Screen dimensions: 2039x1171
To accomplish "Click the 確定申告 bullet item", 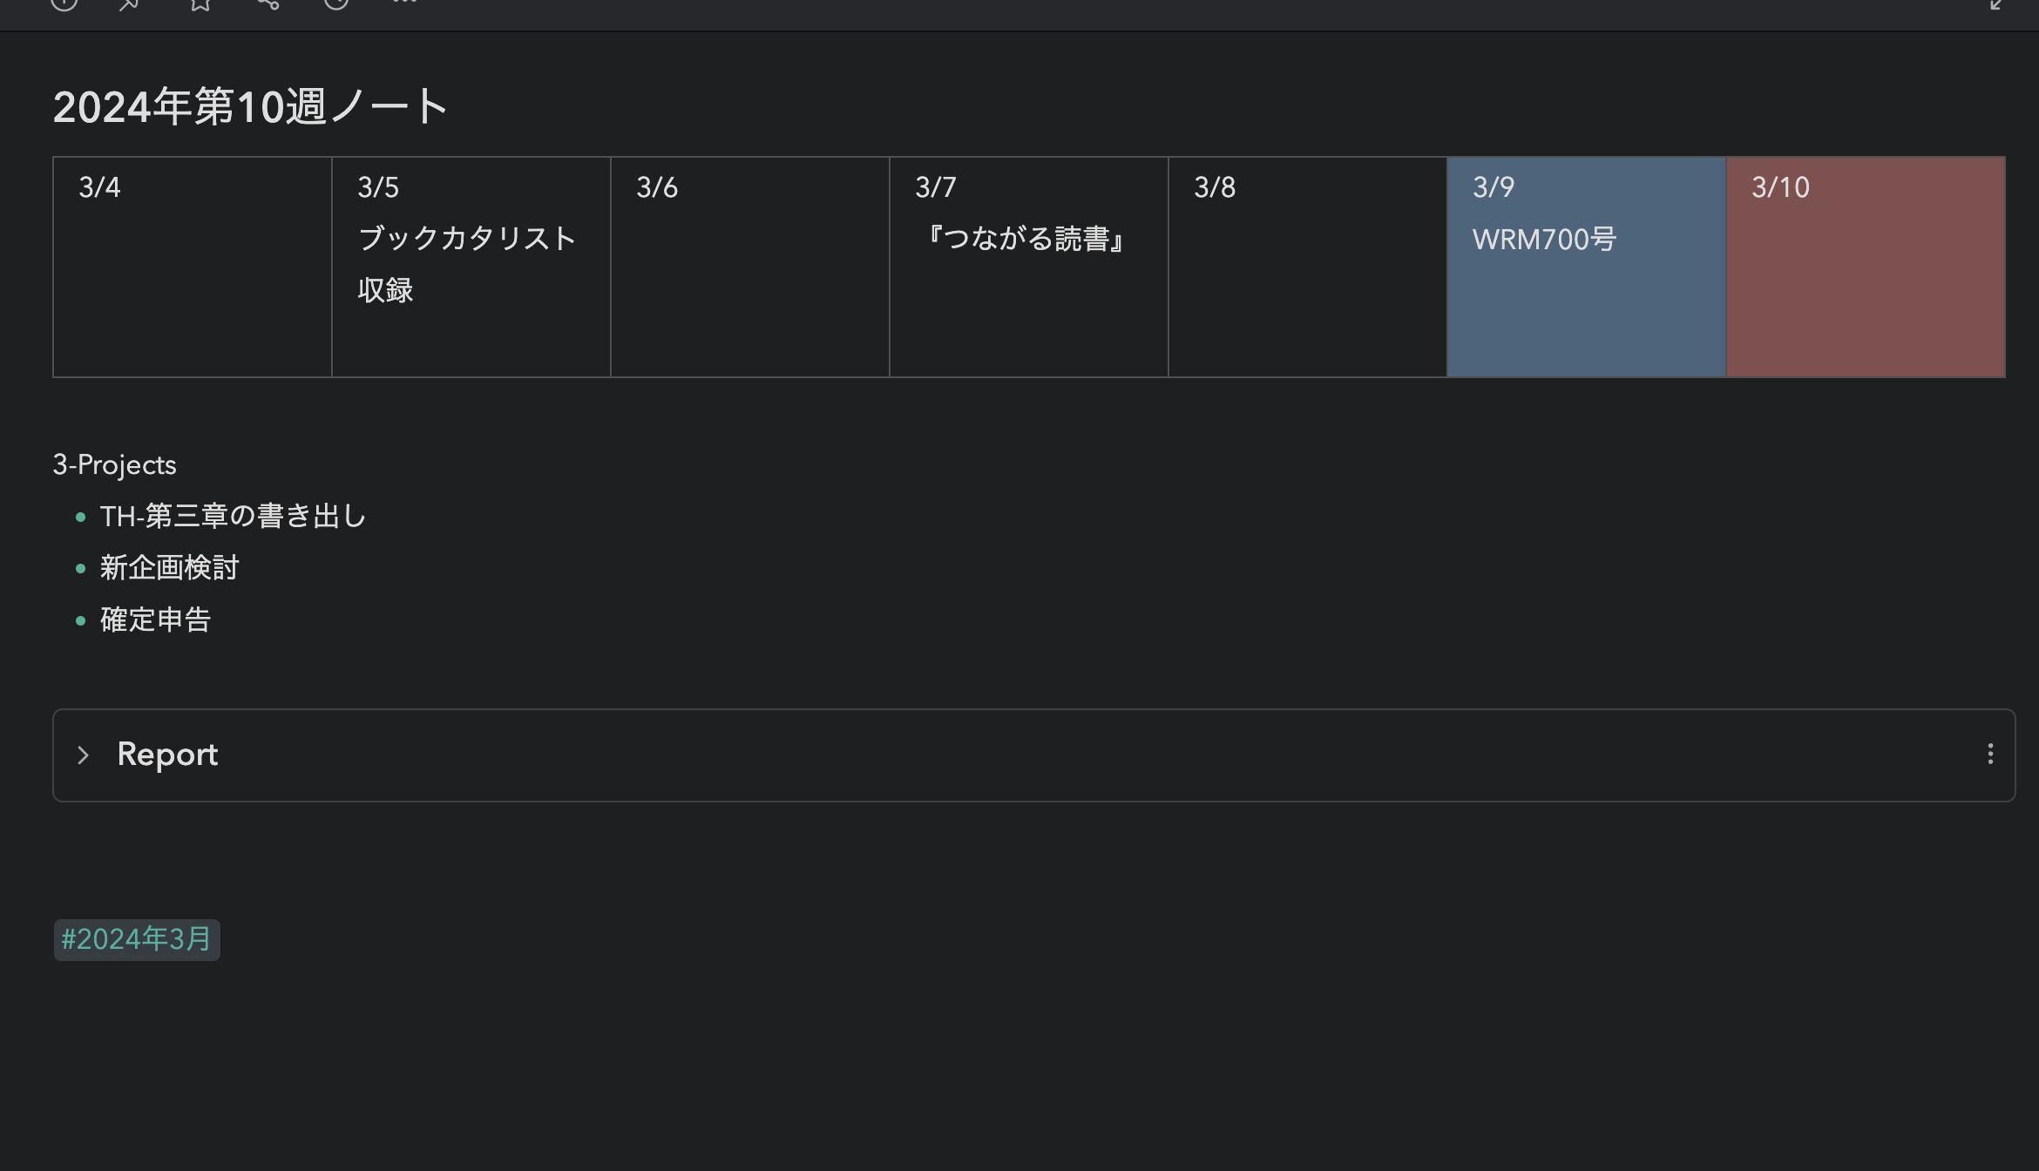I will [153, 619].
